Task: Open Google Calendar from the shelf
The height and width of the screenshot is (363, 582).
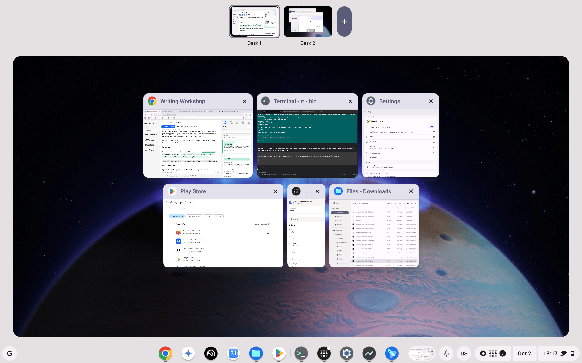Action: pos(233,353)
